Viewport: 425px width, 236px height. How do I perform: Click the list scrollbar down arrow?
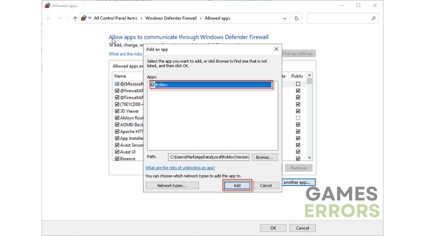(x=309, y=158)
